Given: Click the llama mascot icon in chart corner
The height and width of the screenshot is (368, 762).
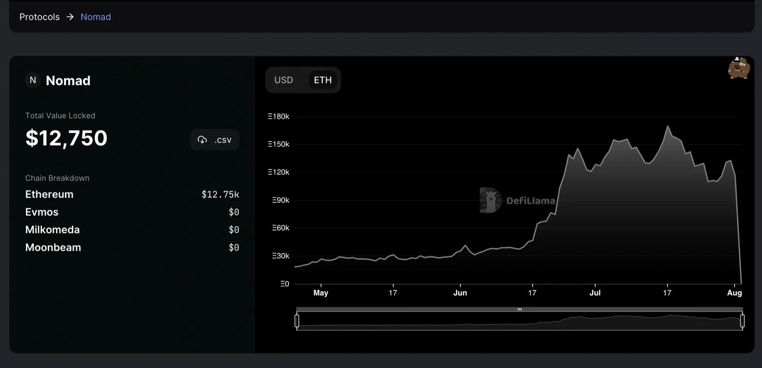Looking at the screenshot, I should tap(739, 68).
